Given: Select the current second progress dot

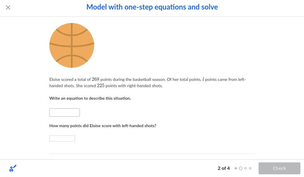Looking at the screenshot, I should pos(241,168).
